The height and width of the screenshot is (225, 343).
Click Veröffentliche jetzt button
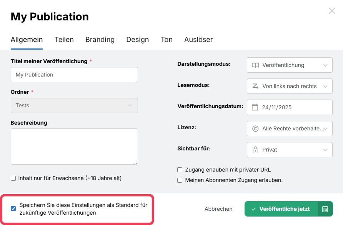point(281,209)
